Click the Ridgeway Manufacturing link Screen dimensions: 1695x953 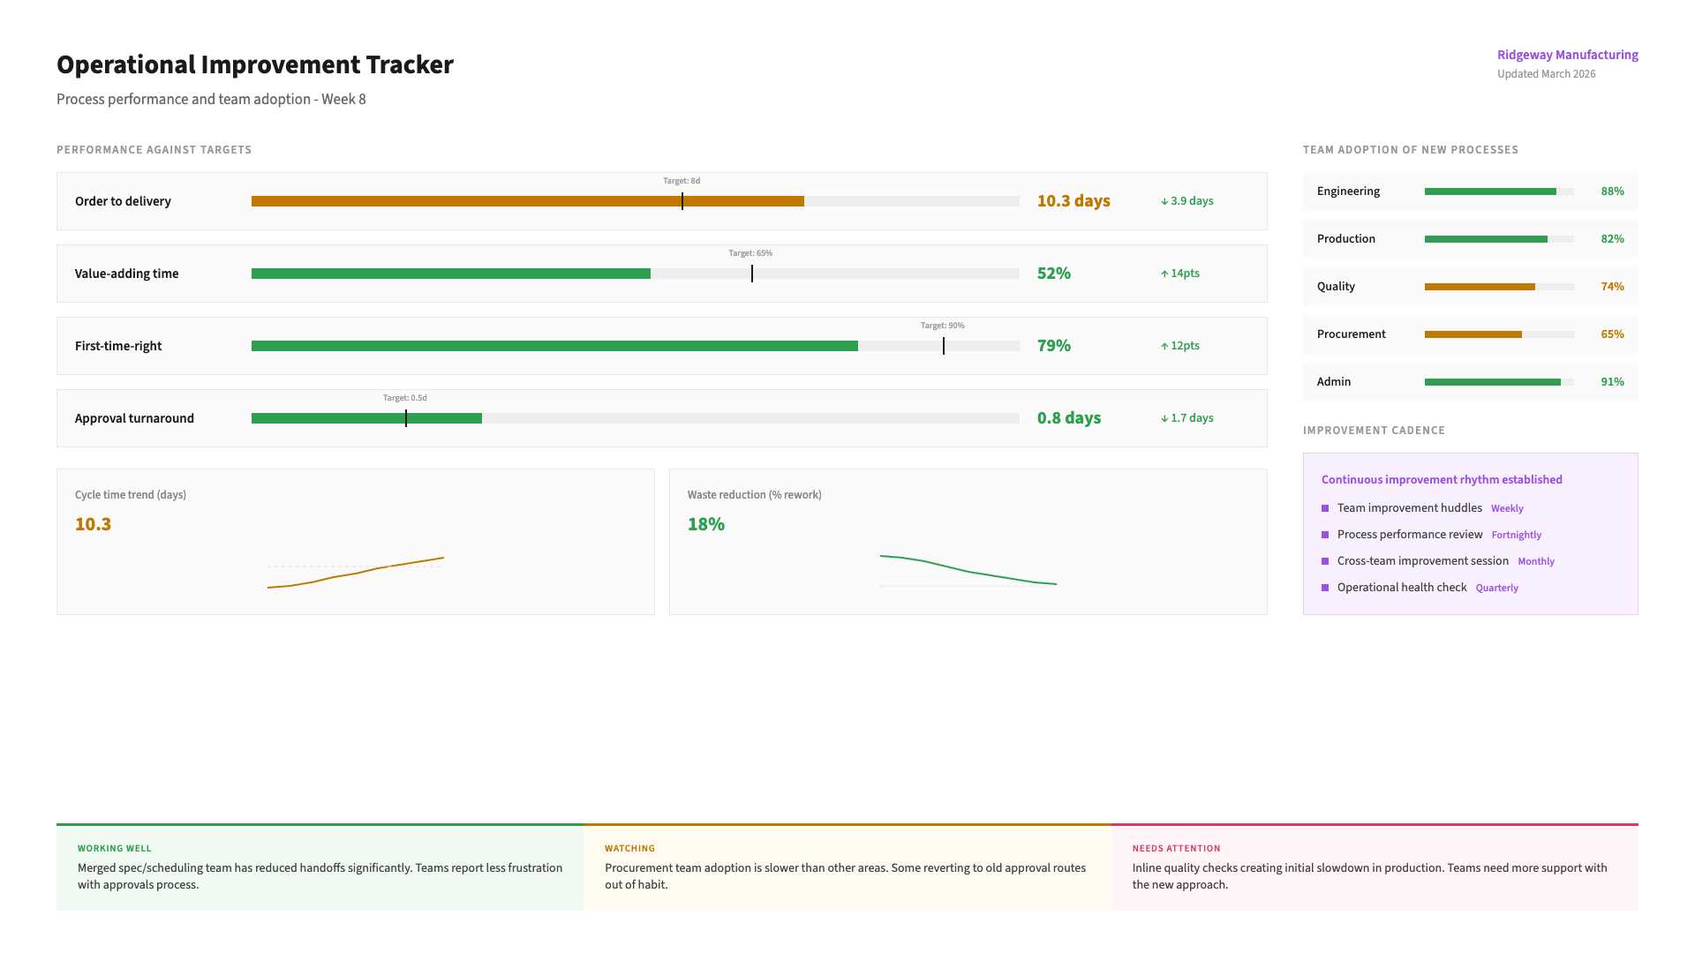(x=1567, y=55)
